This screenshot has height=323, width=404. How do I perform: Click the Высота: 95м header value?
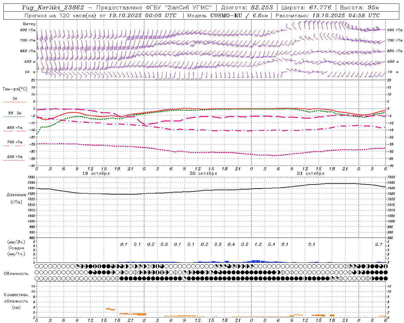(359, 8)
